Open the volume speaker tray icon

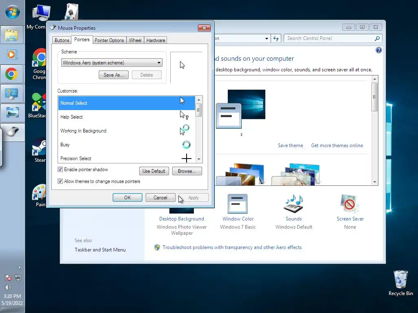(x=8, y=287)
